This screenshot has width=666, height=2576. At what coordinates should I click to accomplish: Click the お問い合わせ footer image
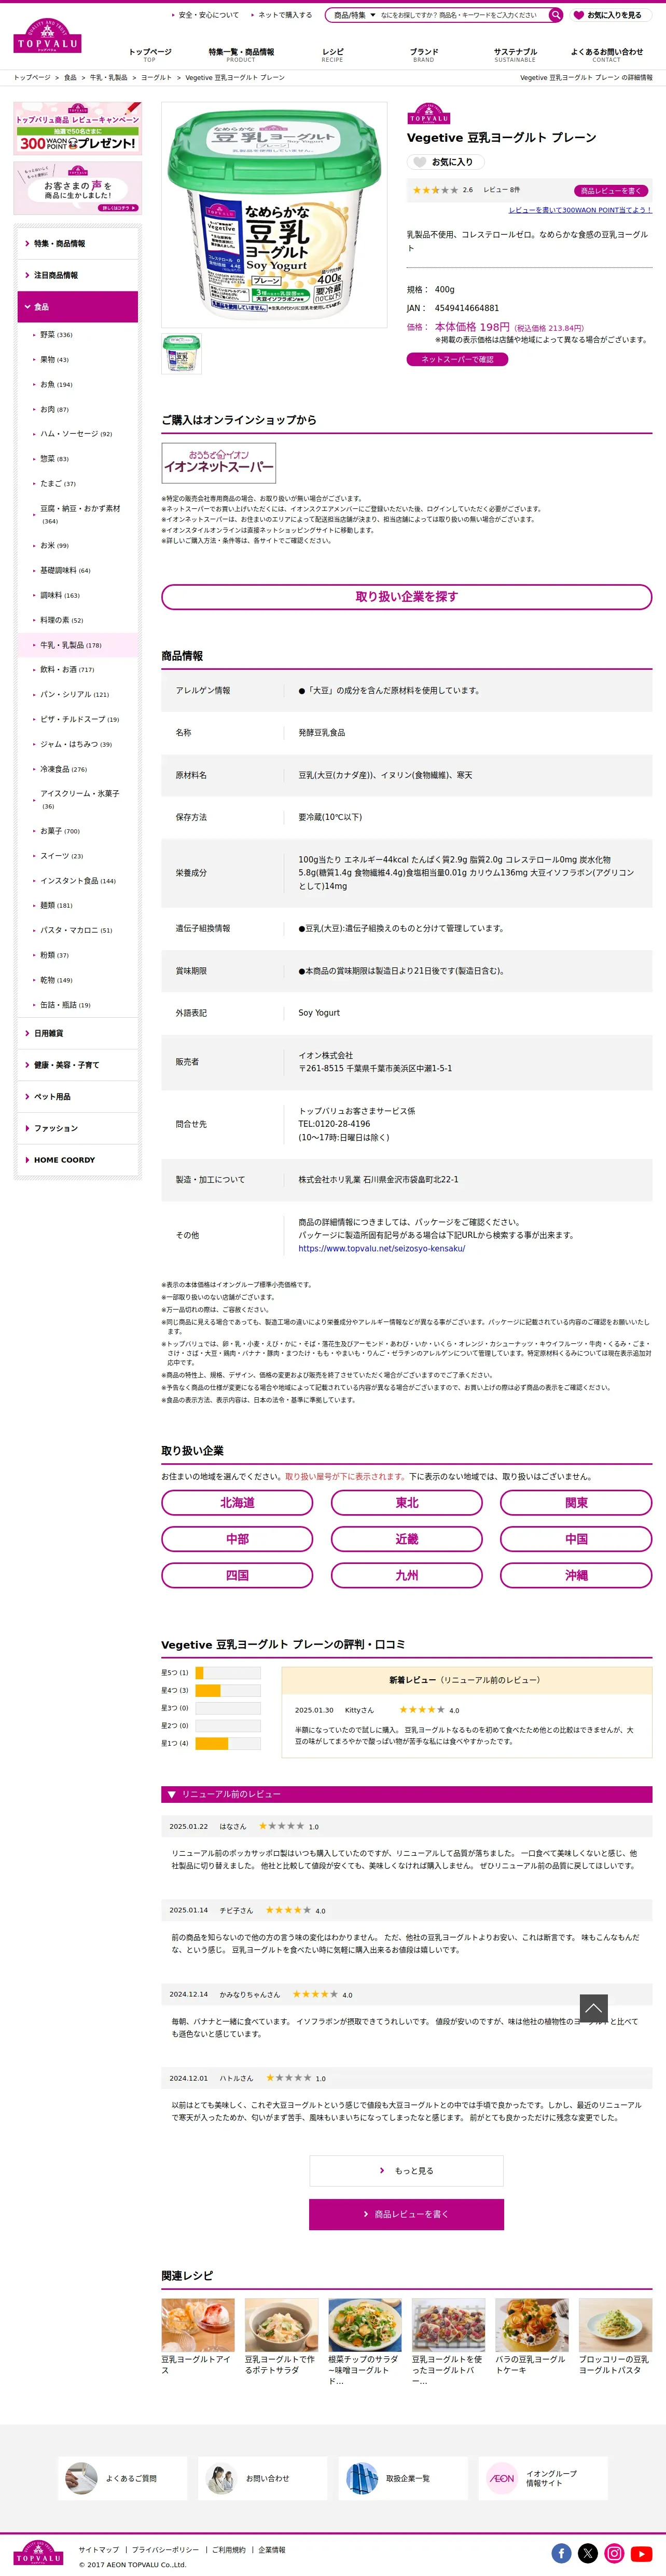point(220,2478)
